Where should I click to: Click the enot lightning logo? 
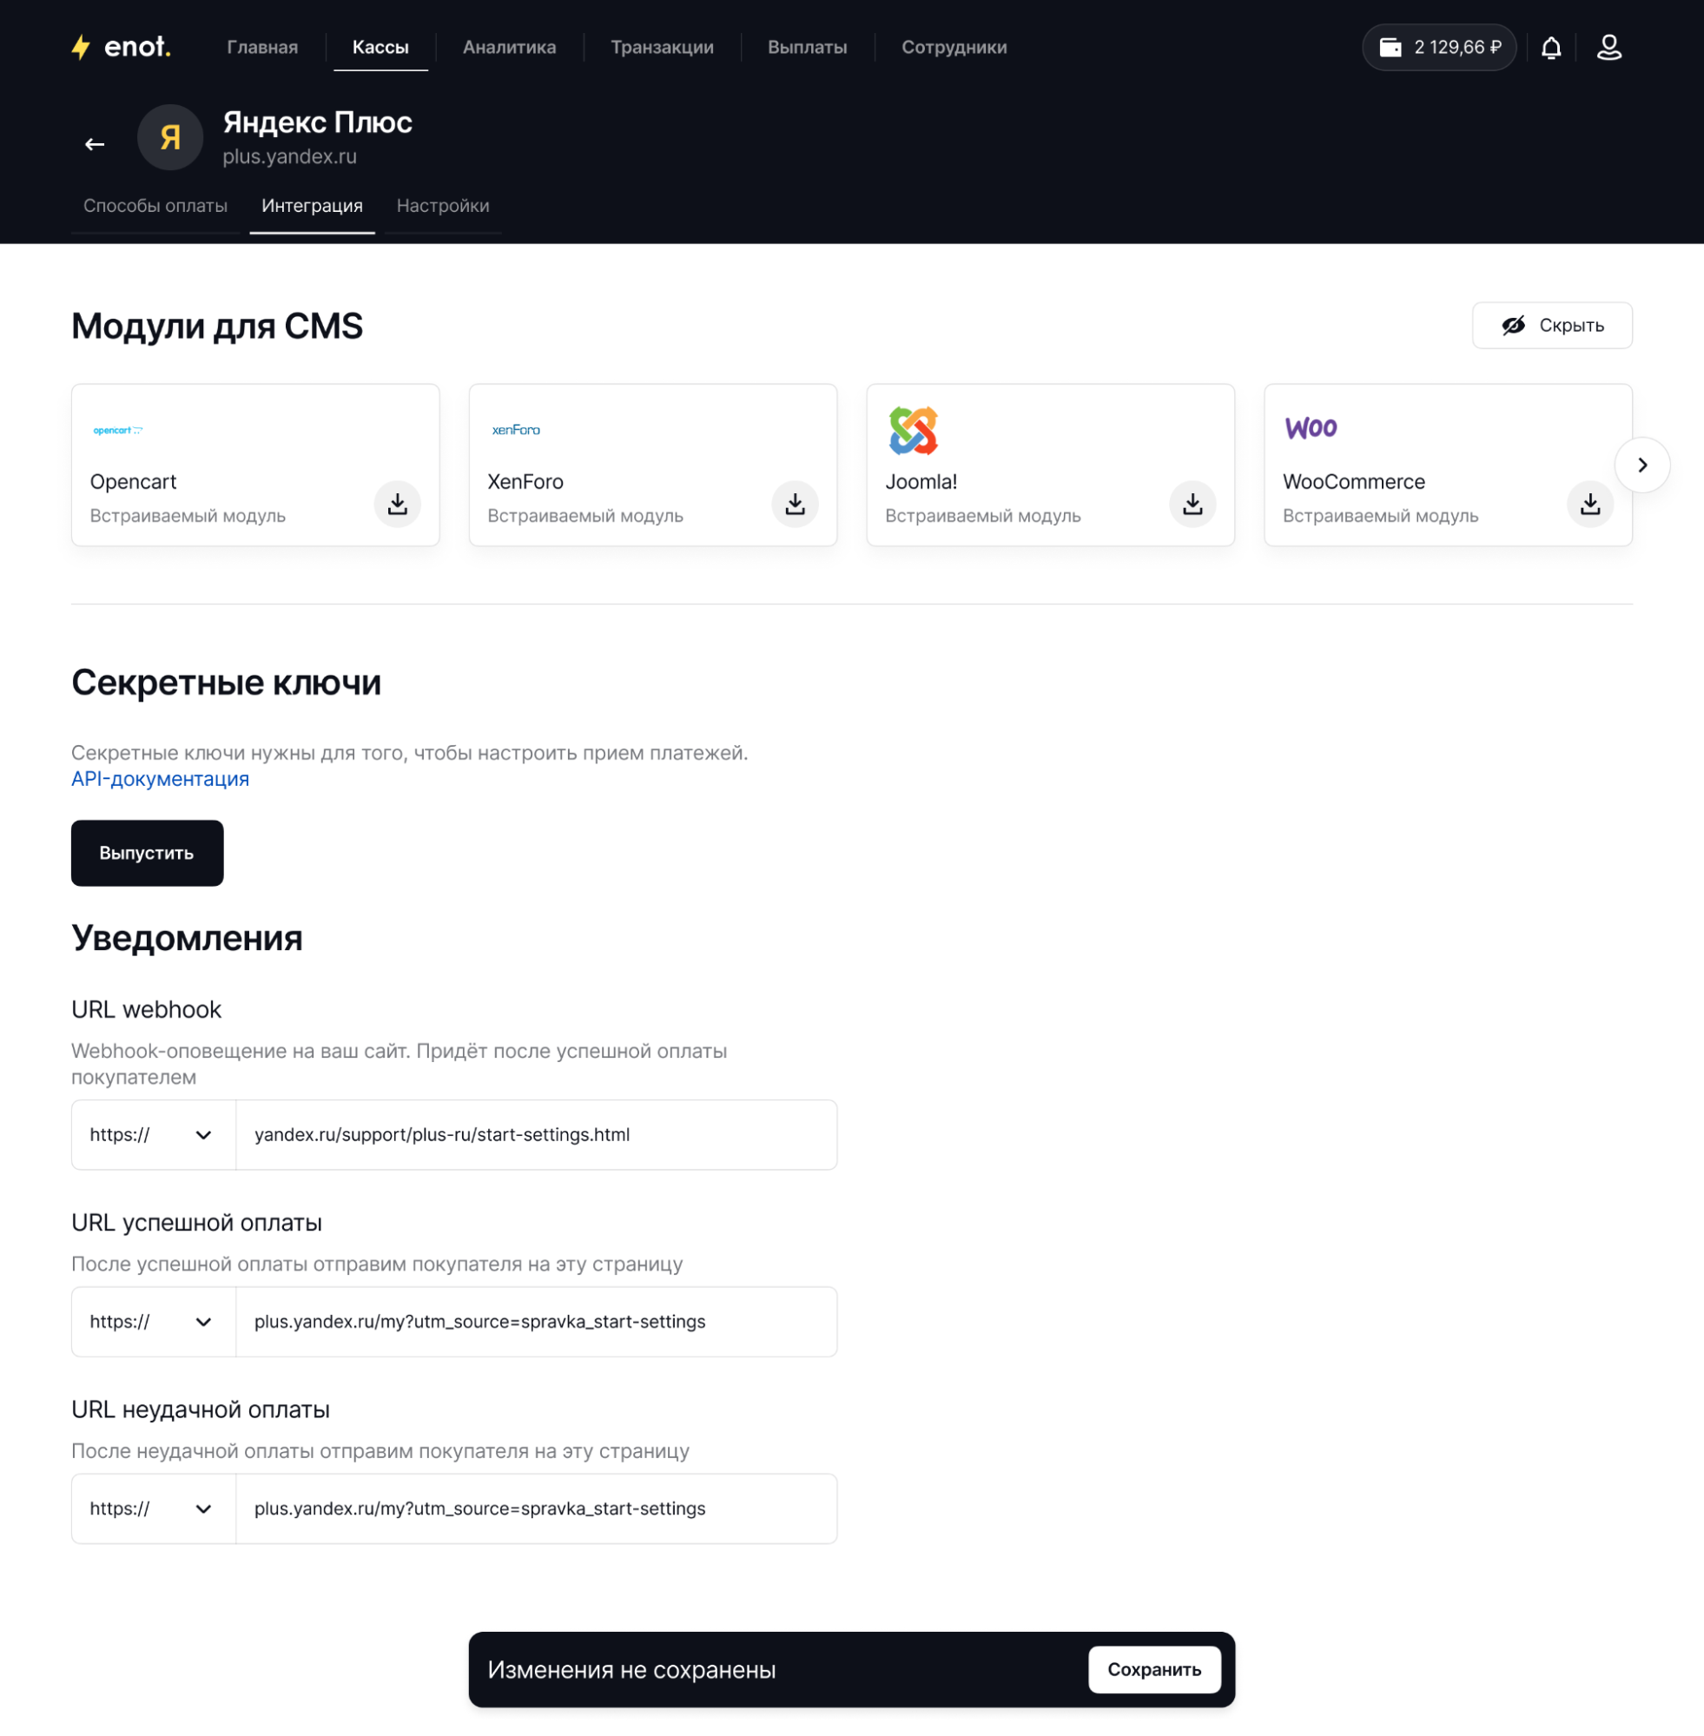[121, 47]
